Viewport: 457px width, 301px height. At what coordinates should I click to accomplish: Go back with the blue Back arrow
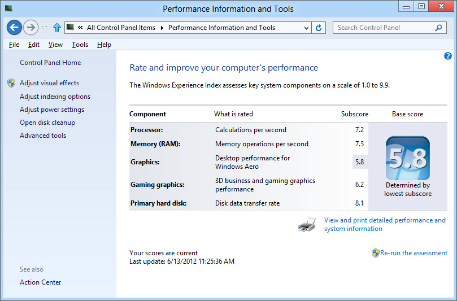pyautogui.click(x=14, y=28)
